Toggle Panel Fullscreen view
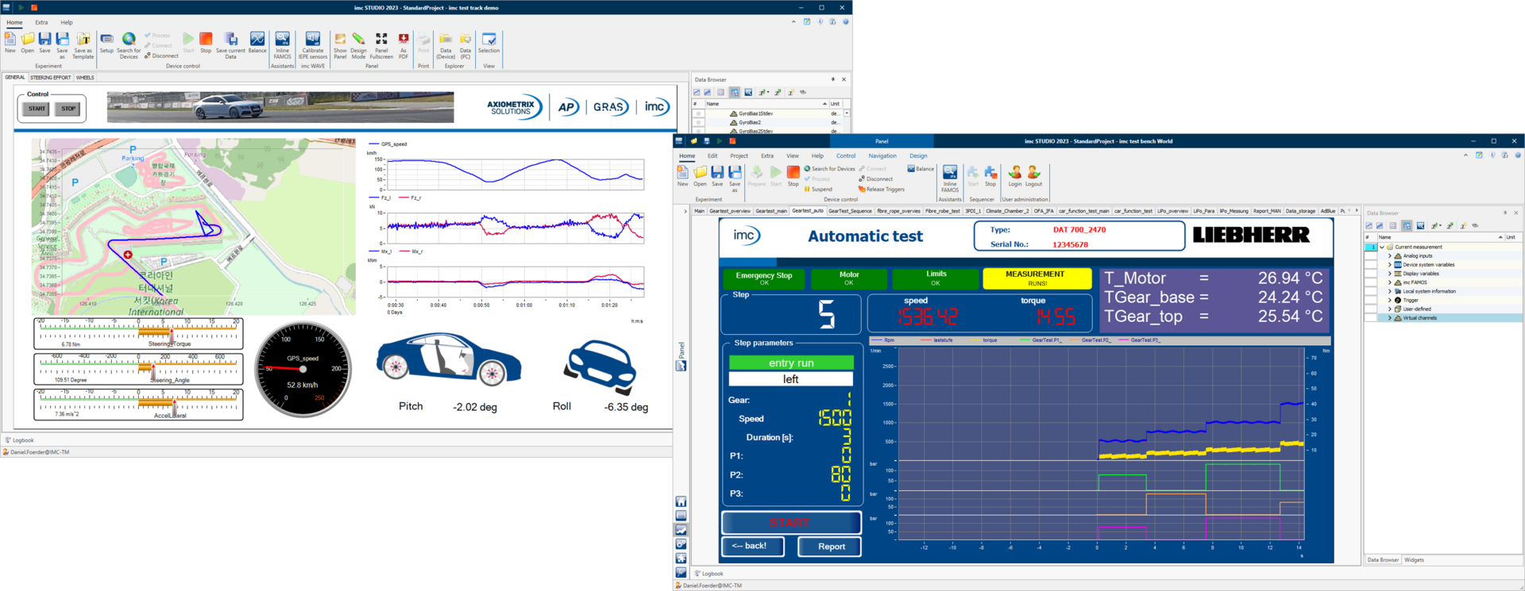 click(x=381, y=40)
